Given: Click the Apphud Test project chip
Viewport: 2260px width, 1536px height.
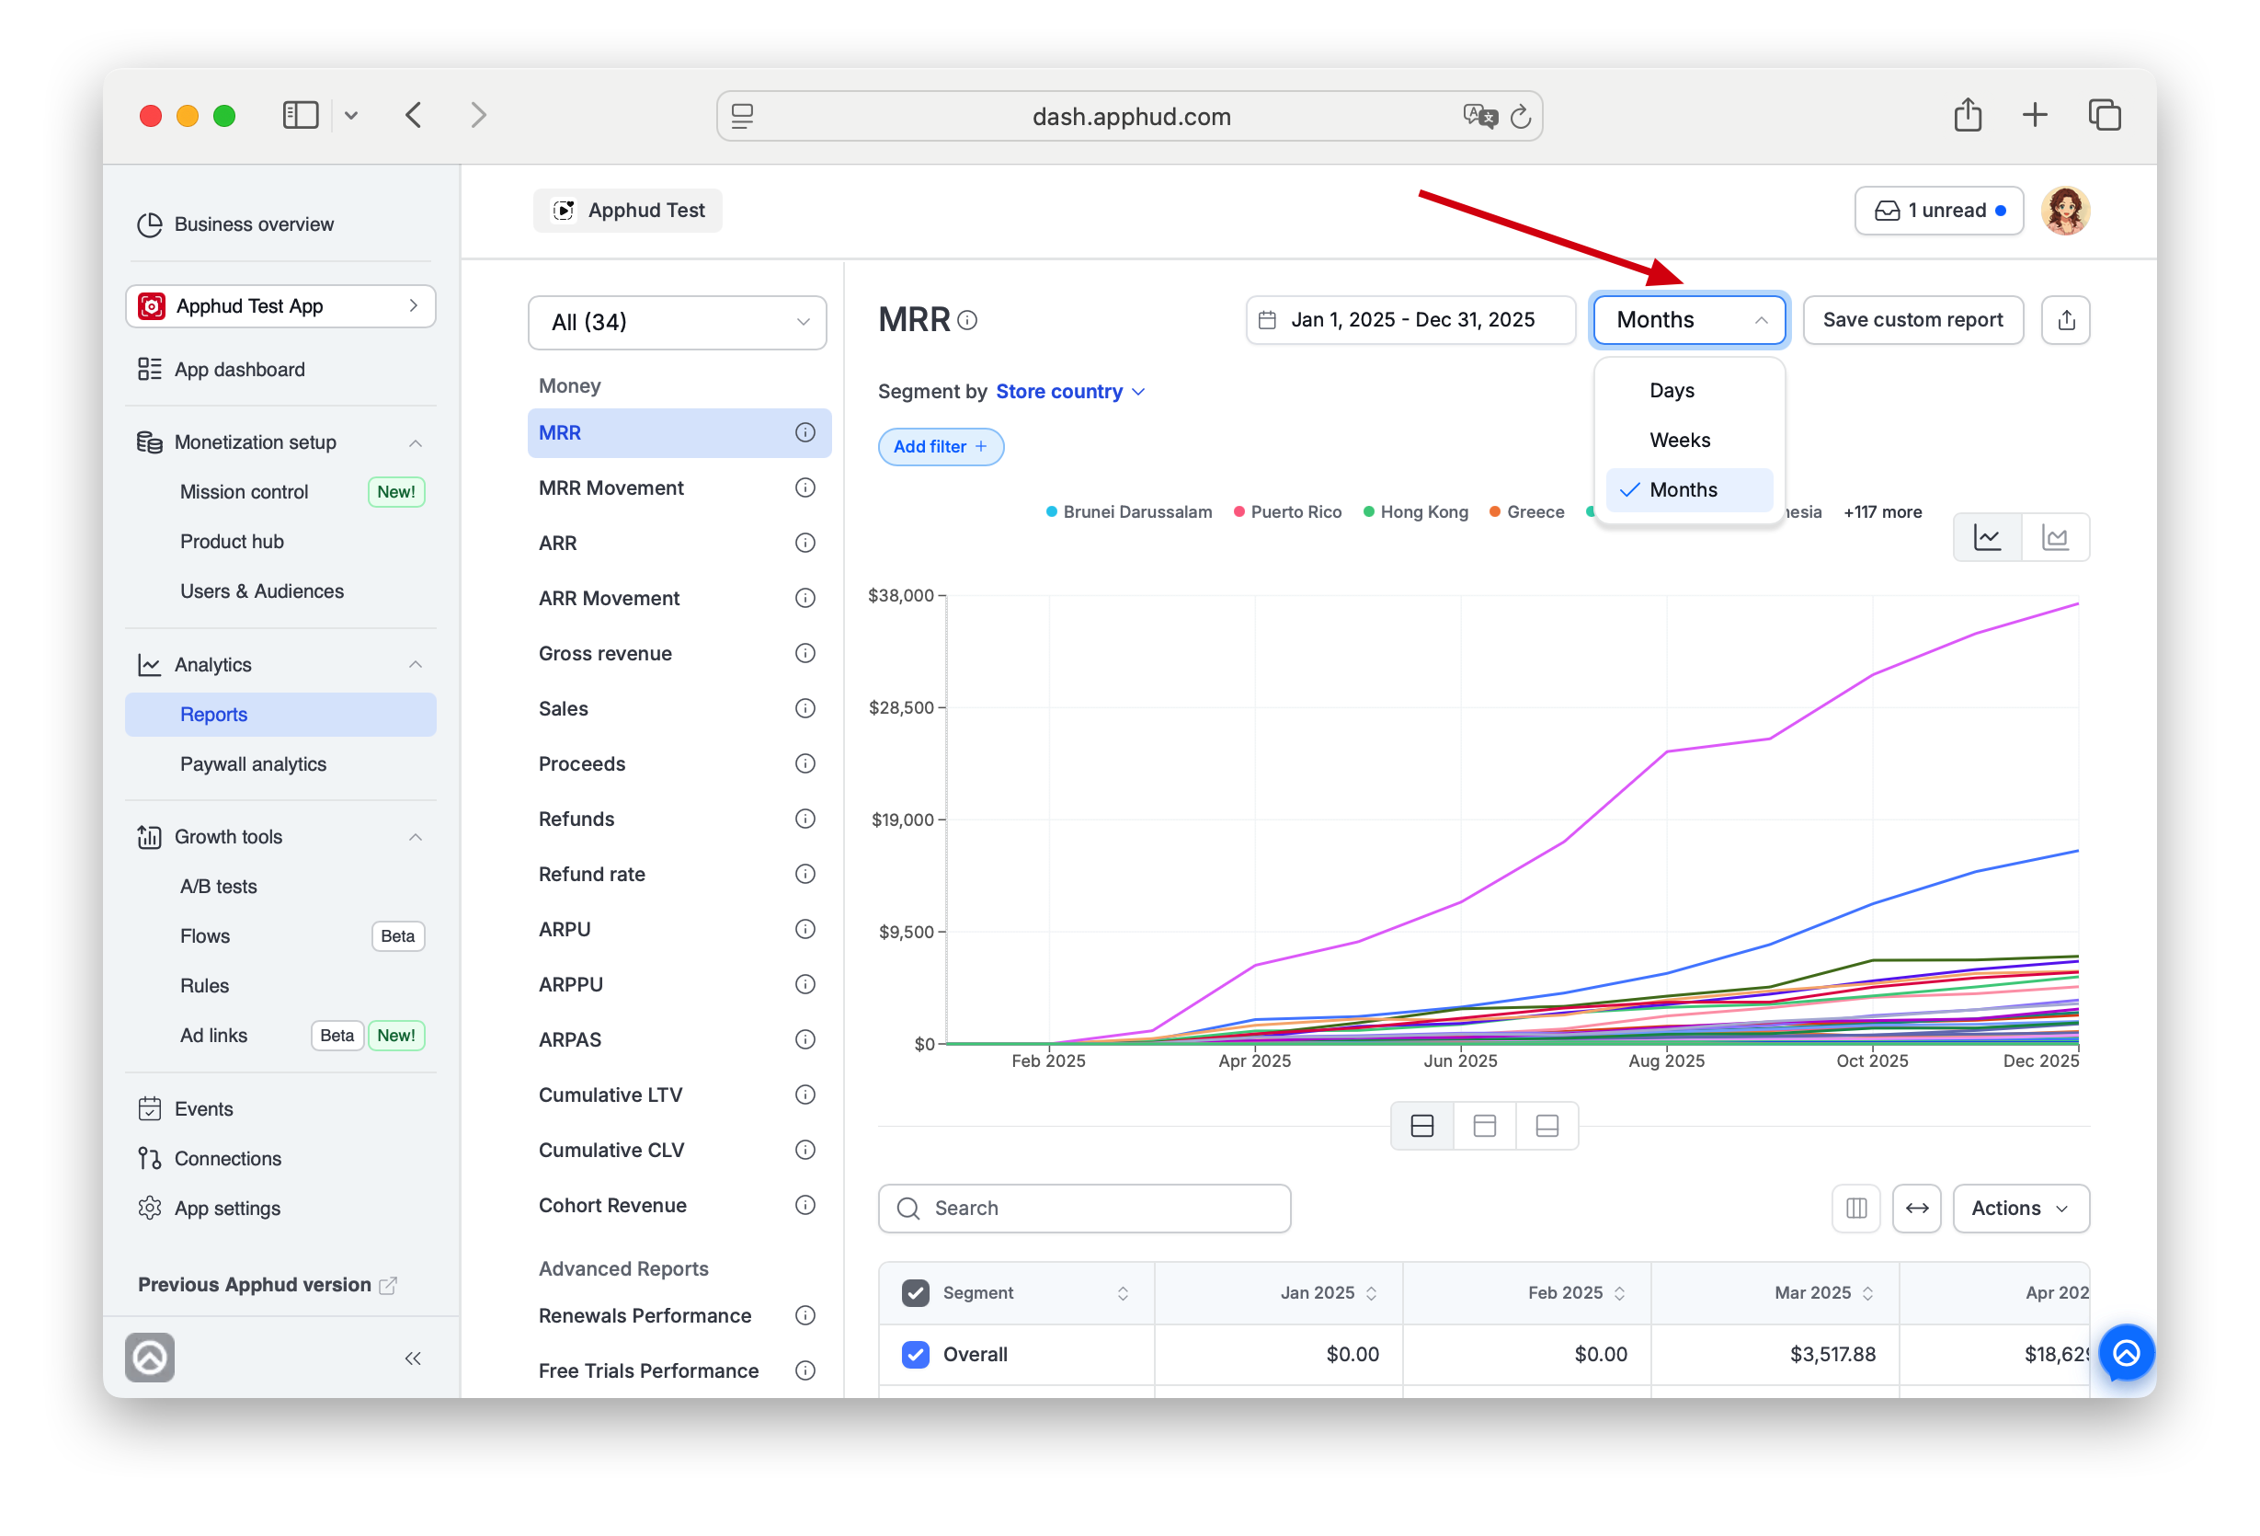Looking at the screenshot, I should coord(627,212).
